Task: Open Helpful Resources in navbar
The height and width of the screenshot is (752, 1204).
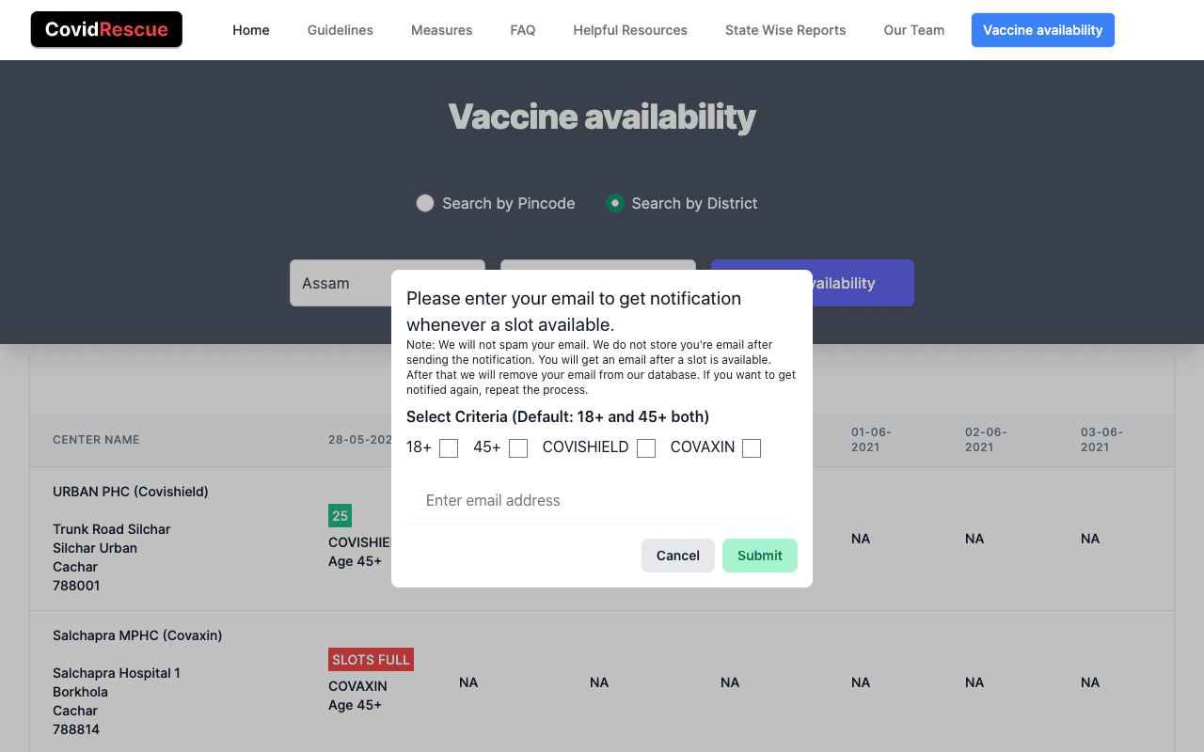Action: pyautogui.click(x=630, y=30)
